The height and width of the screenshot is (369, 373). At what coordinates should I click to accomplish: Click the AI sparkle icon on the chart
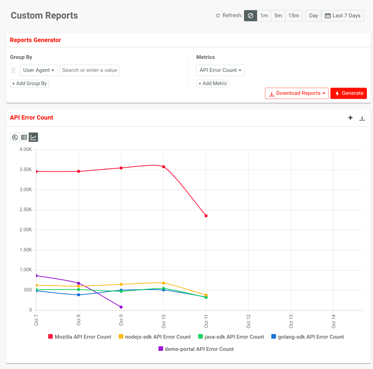350,118
